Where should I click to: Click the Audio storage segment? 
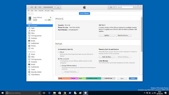coord(64,78)
